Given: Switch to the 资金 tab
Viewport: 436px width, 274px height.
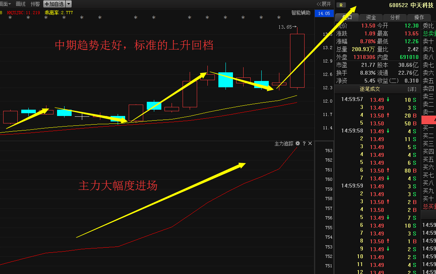Looking at the screenshot, I should click(x=371, y=17).
